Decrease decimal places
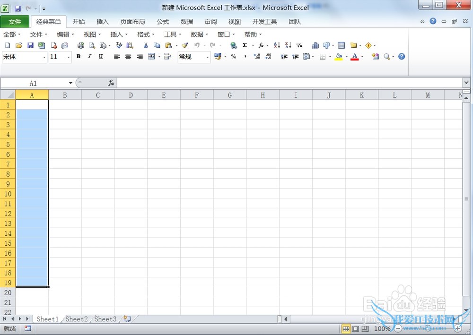The image size is (473, 335). [268, 56]
